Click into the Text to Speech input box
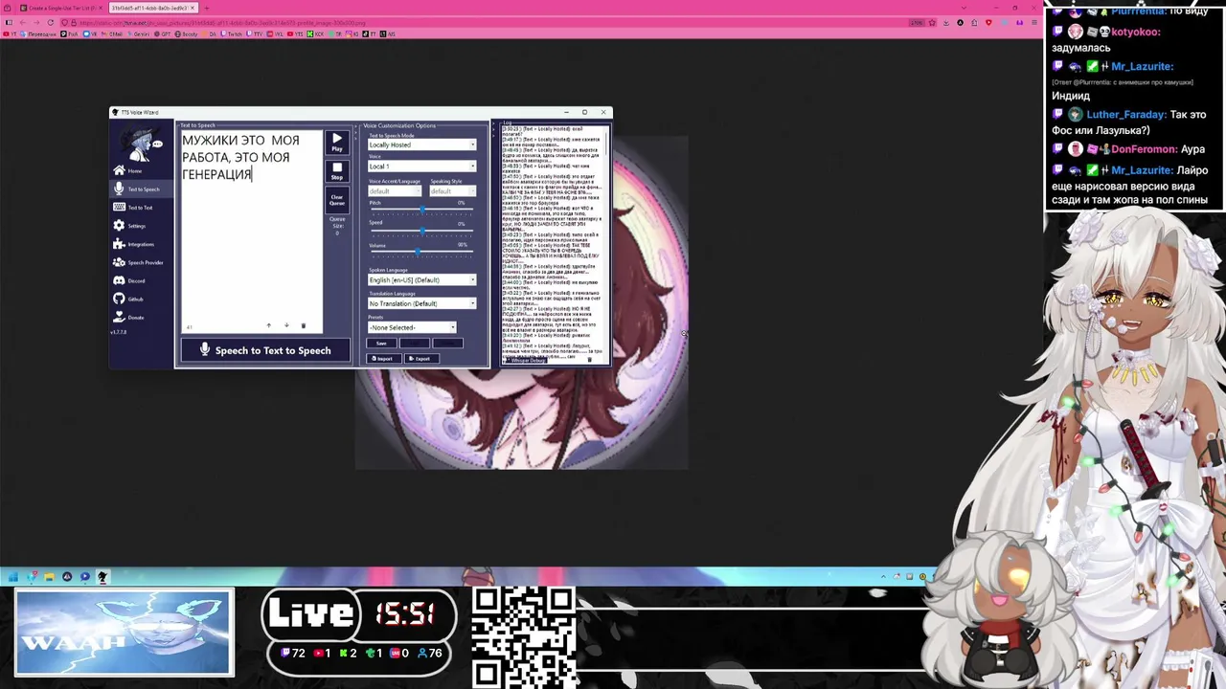The image size is (1226, 689). point(251,230)
